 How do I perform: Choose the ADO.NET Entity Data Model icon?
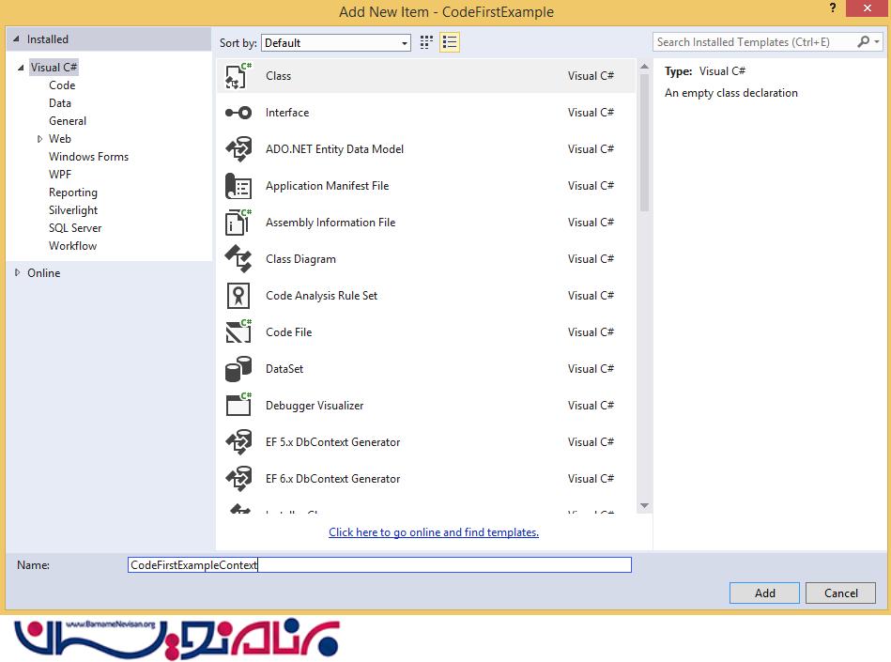click(x=238, y=149)
